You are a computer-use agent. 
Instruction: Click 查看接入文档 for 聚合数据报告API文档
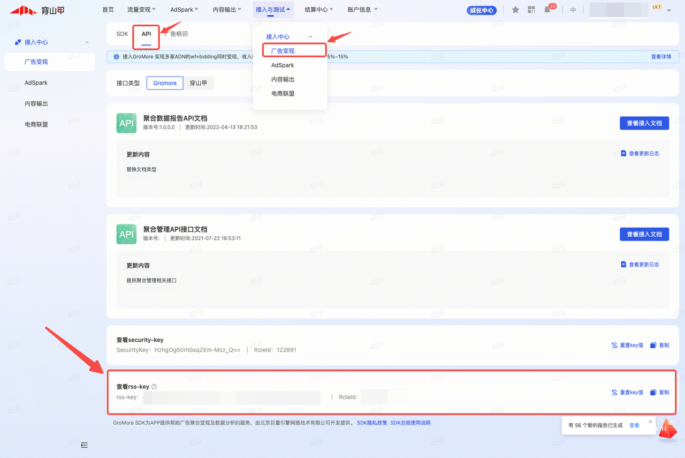tap(644, 123)
